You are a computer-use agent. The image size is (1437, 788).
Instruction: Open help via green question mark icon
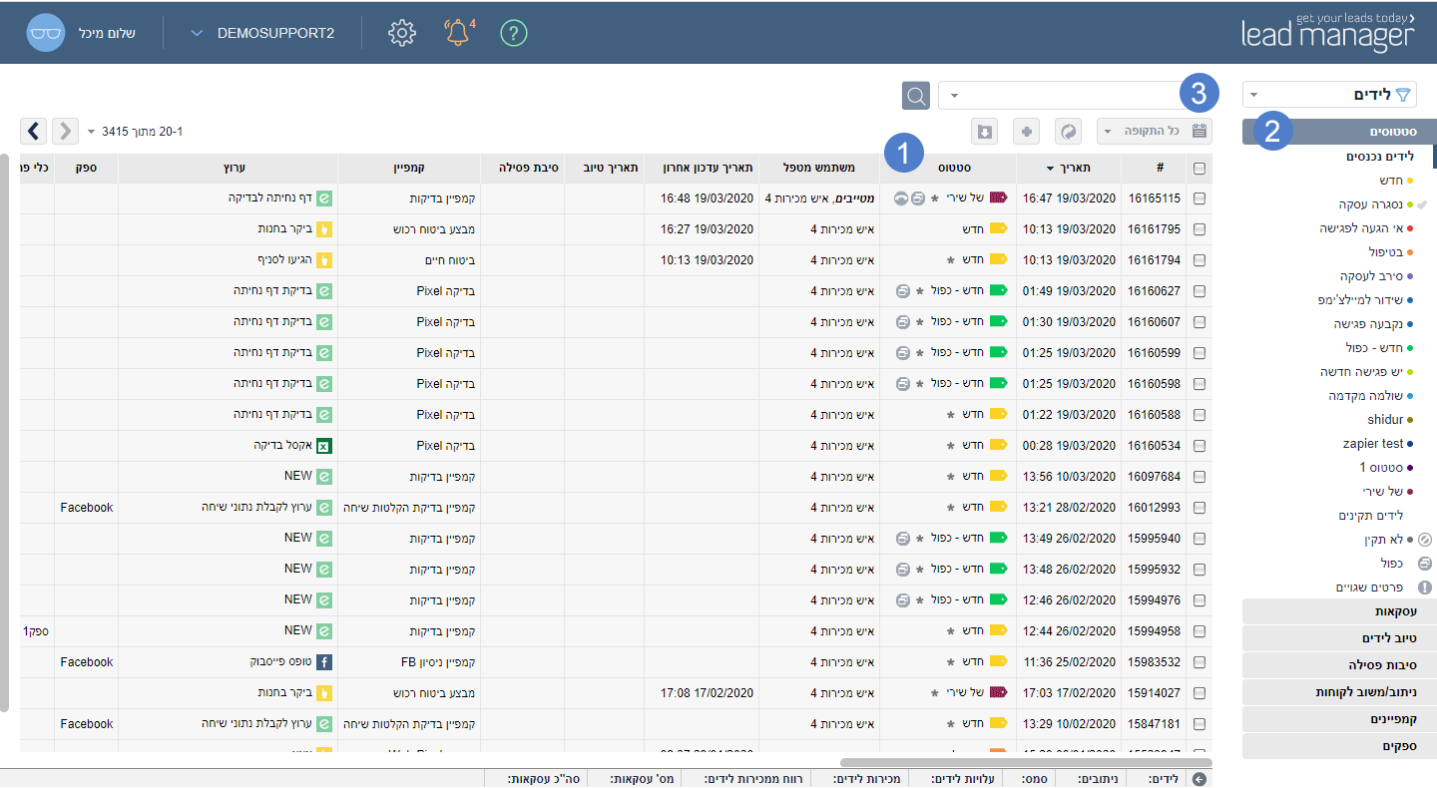coord(514,33)
